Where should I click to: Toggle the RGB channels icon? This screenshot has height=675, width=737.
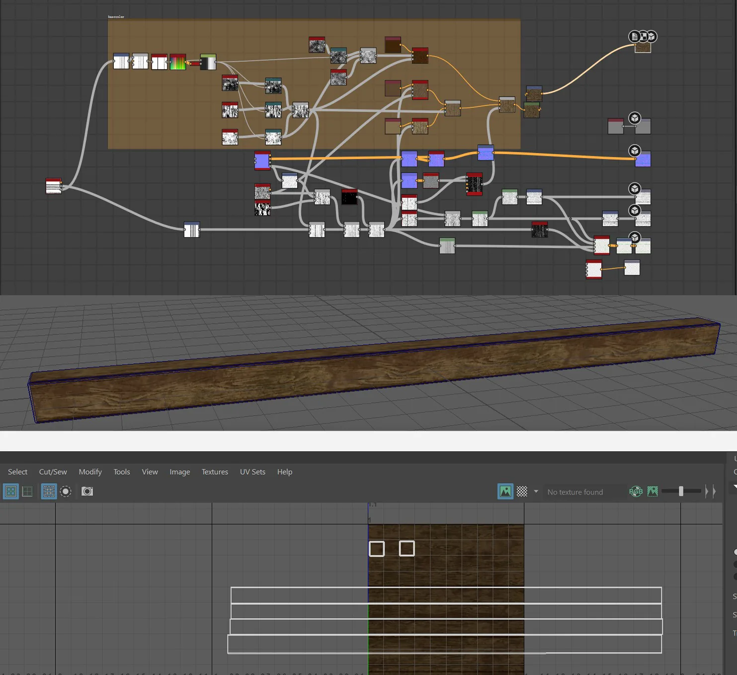[636, 492]
